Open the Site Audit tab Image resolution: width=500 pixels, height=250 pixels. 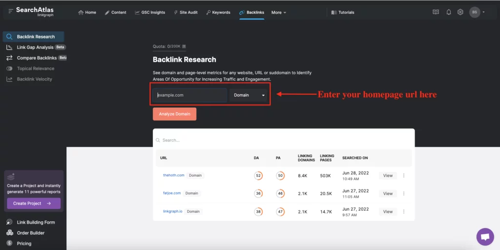(186, 13)
